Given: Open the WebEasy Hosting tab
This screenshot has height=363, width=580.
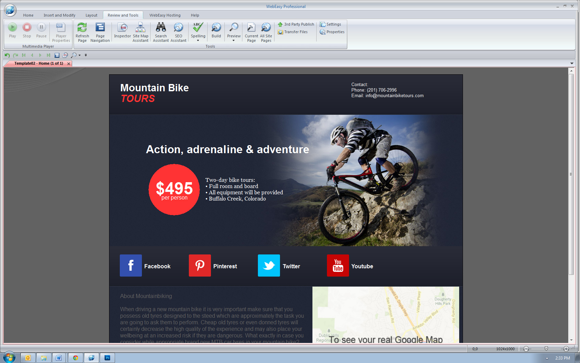Looking at the screenshot, I should [x=165, y=15].
